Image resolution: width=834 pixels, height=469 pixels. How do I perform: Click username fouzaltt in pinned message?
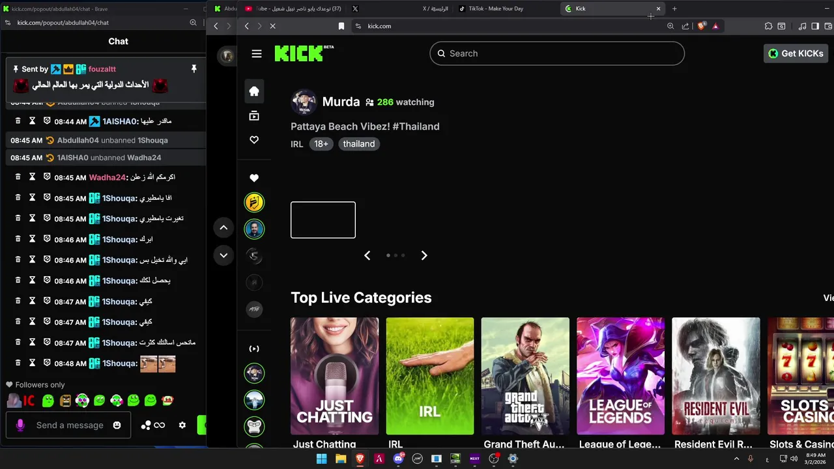(x=102, y=69)
